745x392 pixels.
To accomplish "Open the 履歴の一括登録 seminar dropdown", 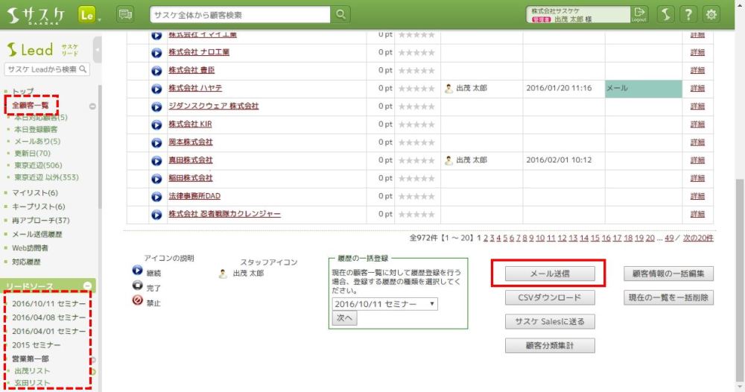I will coord(384,304).
